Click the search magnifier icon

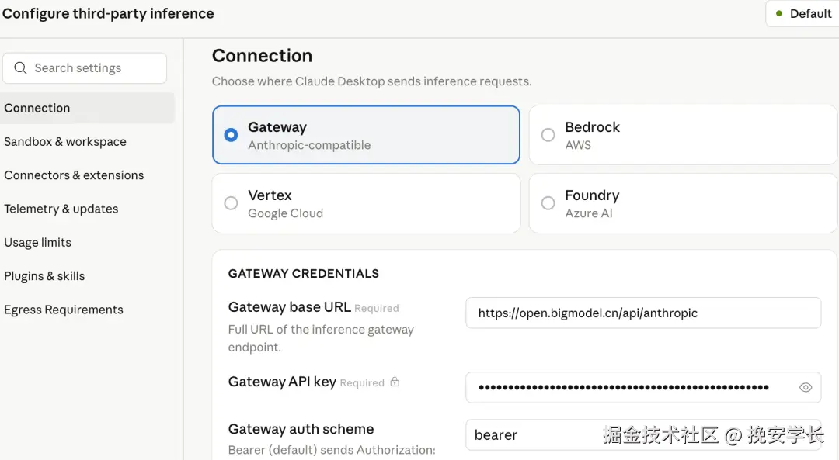point(20,68)
